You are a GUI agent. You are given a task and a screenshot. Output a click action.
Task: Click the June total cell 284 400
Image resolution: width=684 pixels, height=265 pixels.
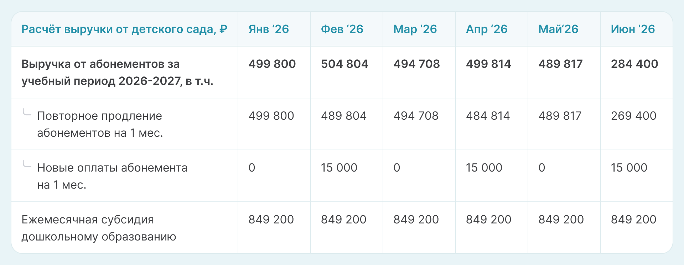point(634,64)
